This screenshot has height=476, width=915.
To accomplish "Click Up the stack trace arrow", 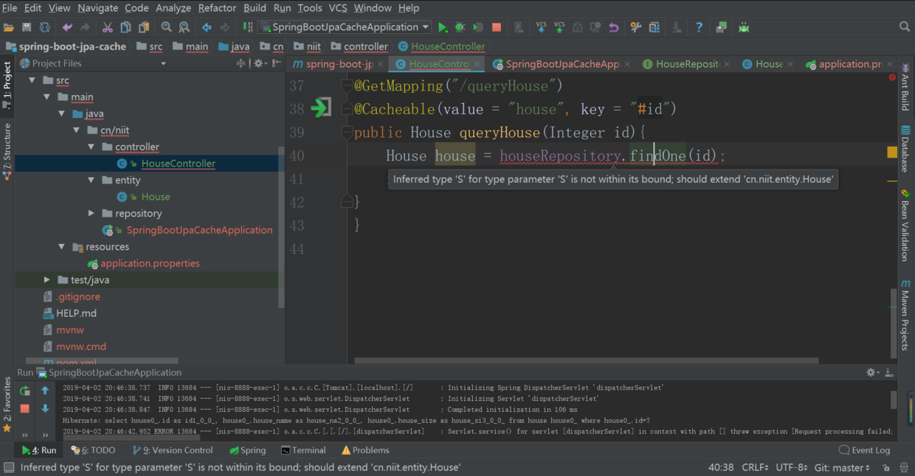I will (x=45, y=391).
